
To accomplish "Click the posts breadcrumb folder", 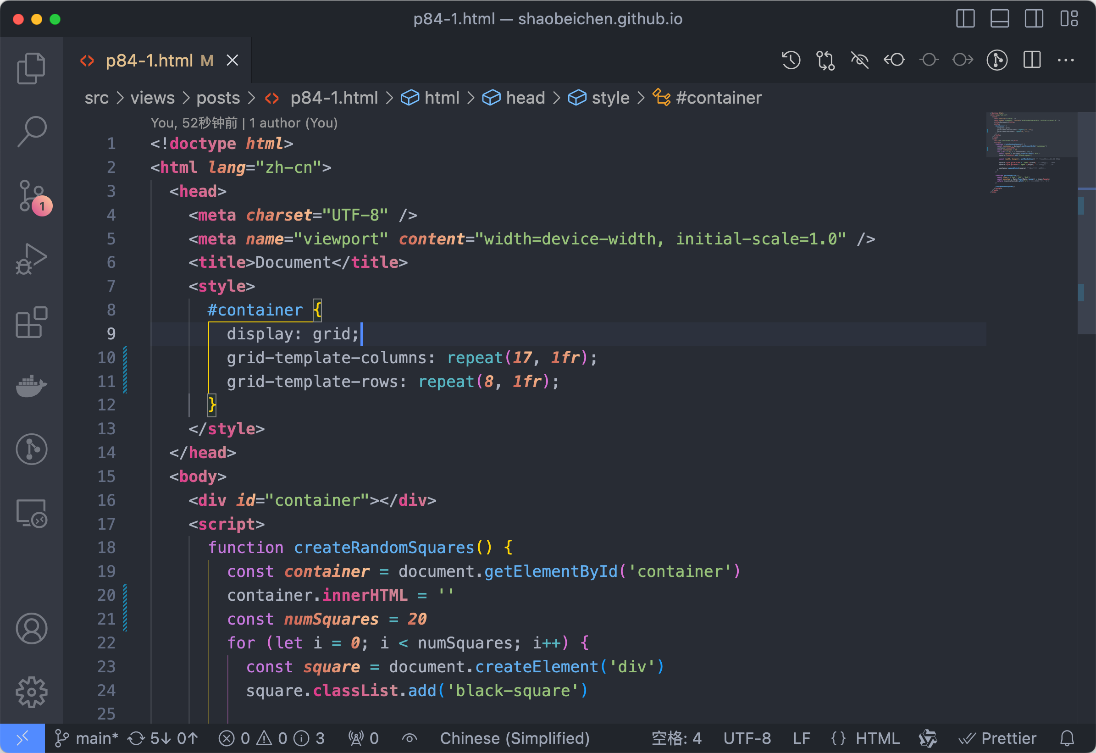I will tap(218, 98).
